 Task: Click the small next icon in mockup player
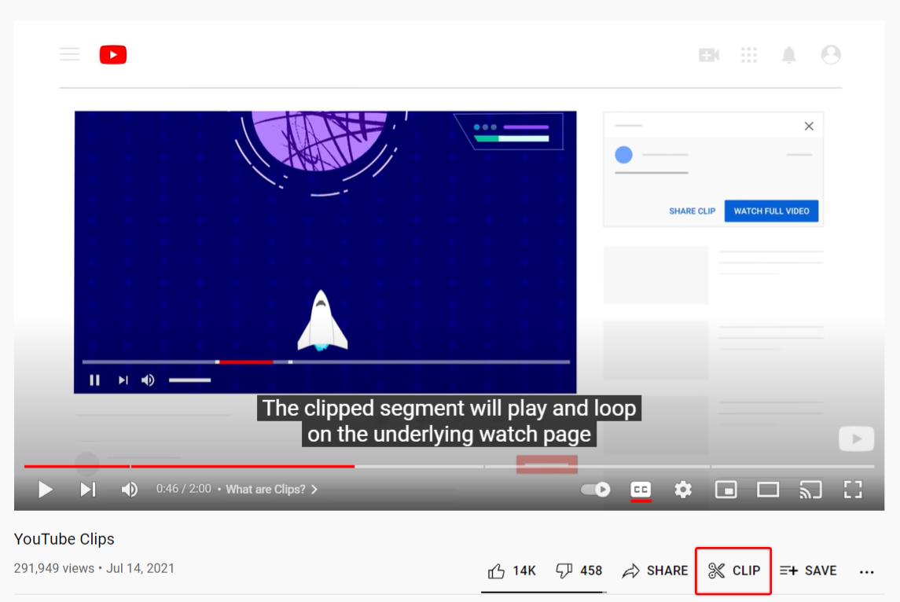(123, 380)
